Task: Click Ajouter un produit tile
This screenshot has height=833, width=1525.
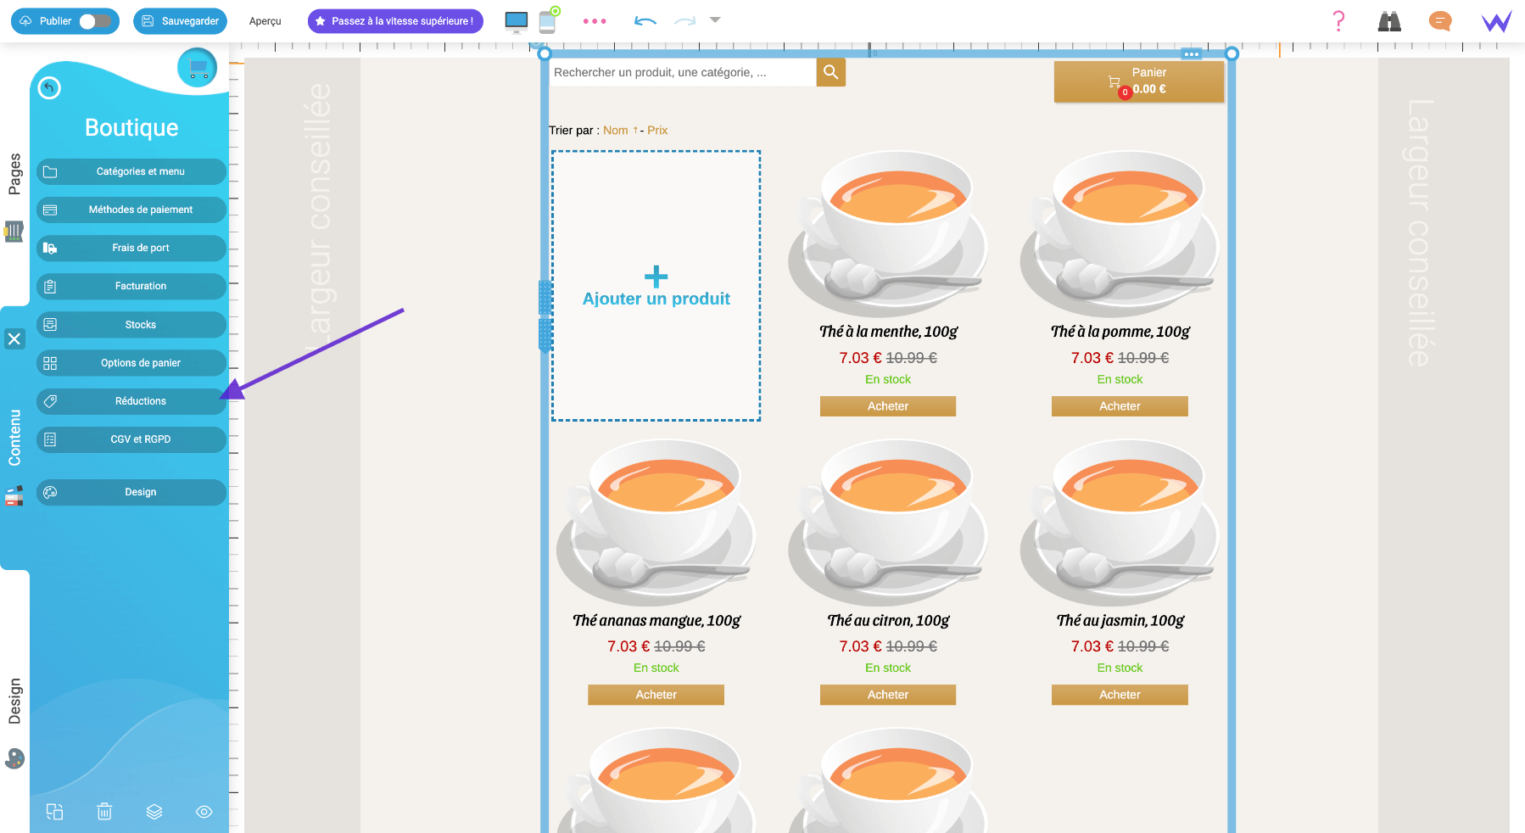Action: (x=656, y=286)
